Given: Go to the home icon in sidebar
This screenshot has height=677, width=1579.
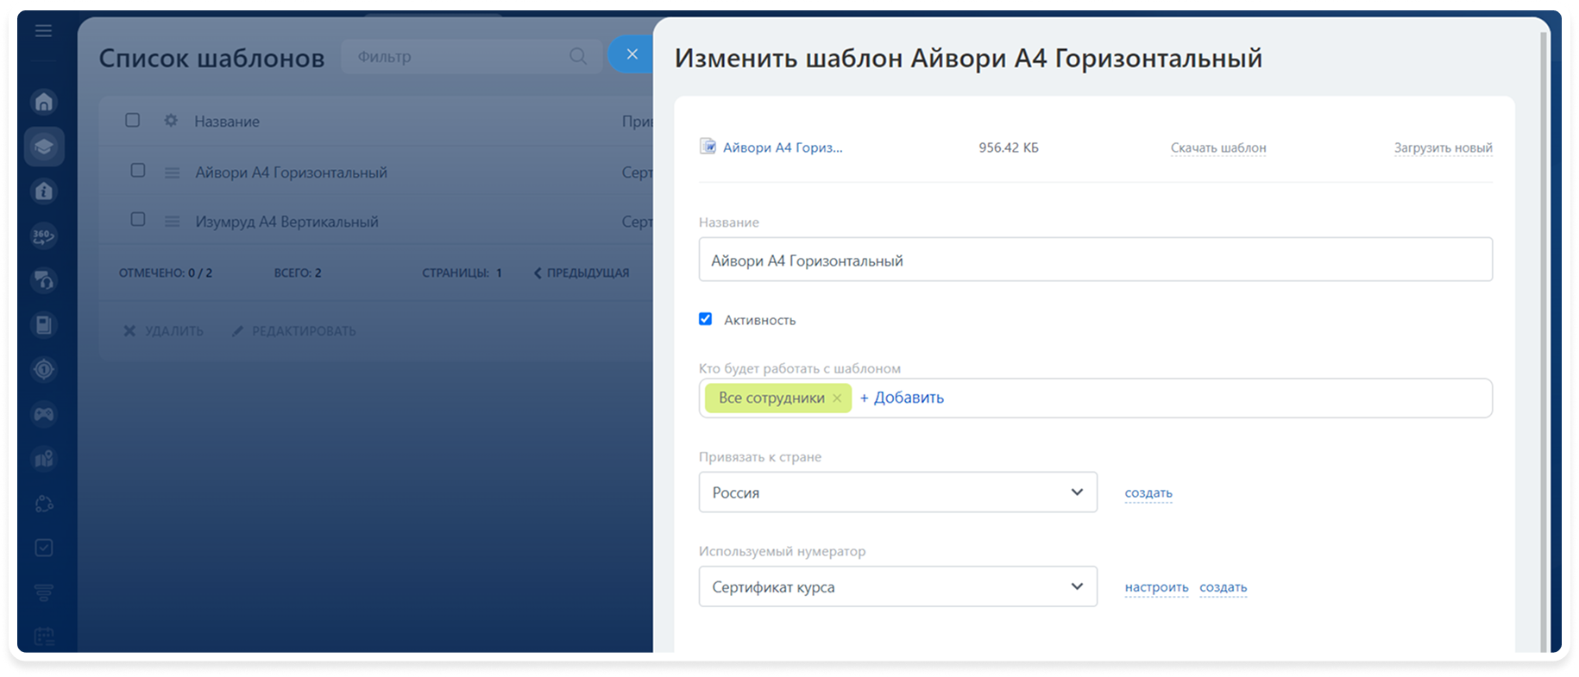Looking at the screenshot, I should click(x=44, y=102).
